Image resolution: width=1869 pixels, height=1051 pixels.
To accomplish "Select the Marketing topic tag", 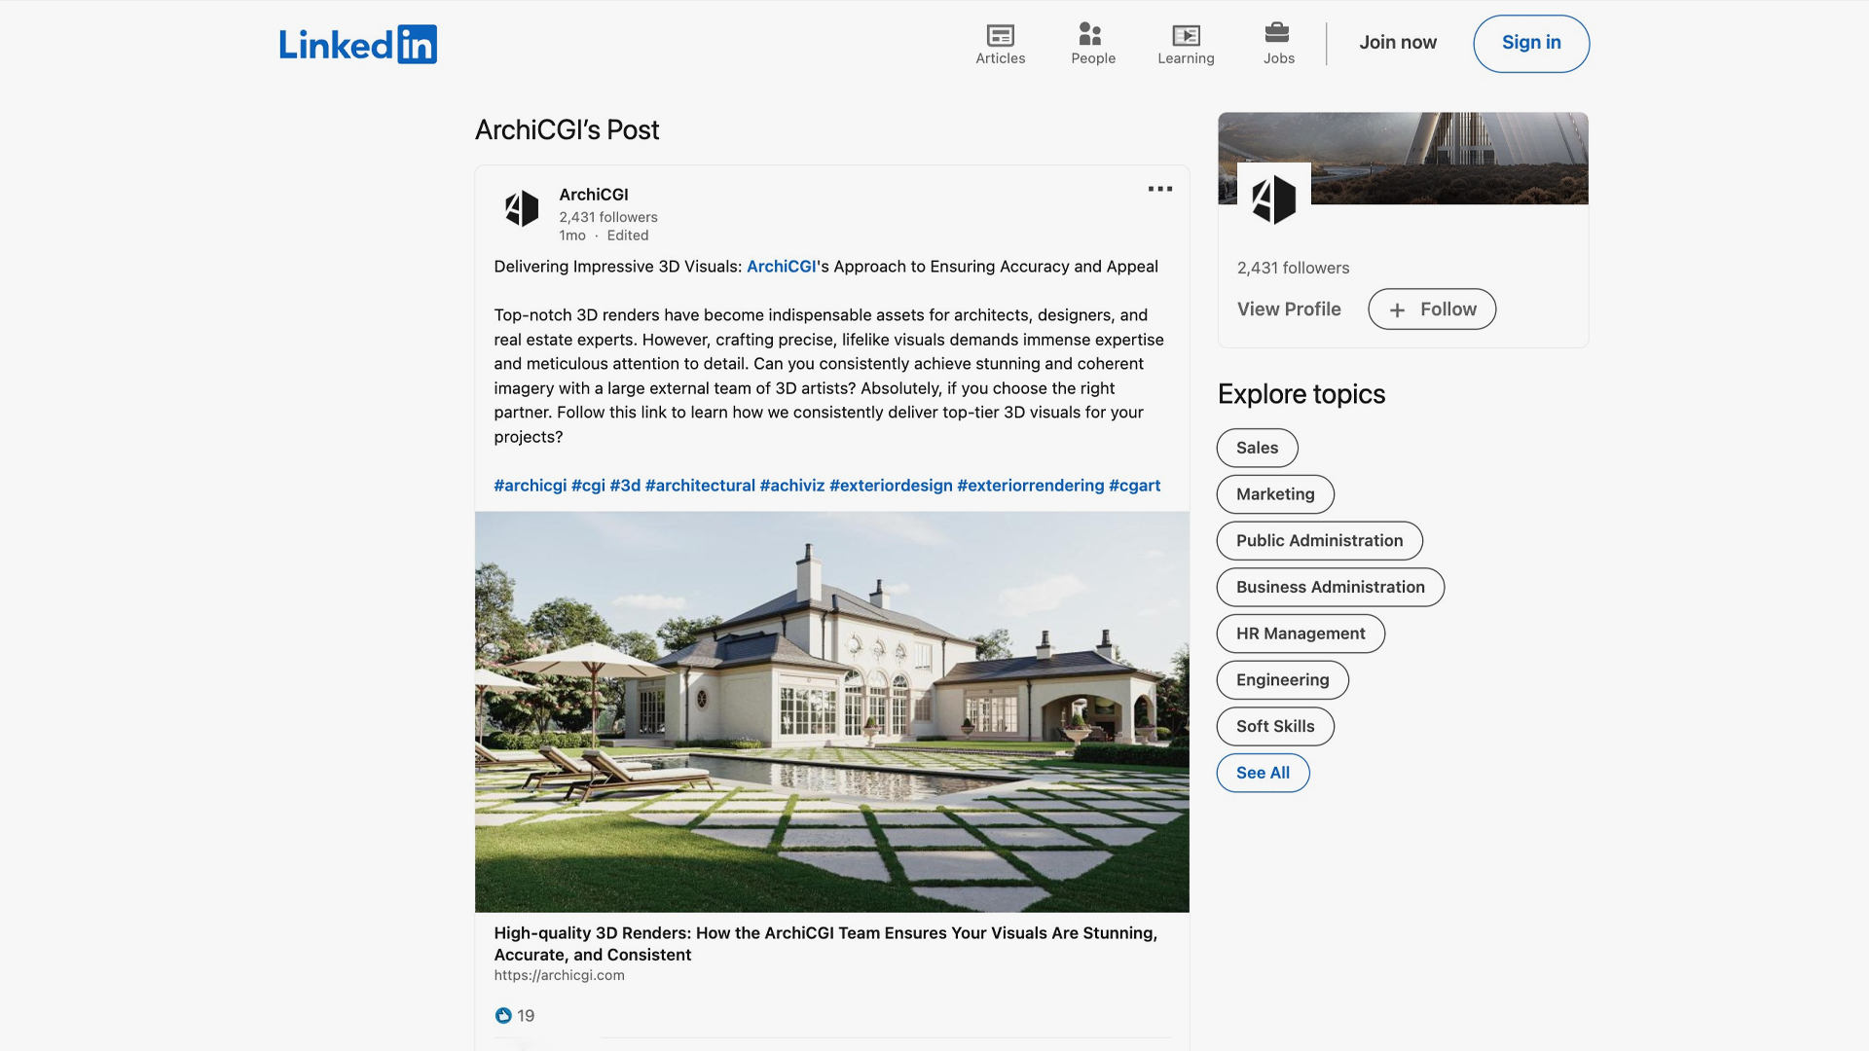I will 1274,494.
